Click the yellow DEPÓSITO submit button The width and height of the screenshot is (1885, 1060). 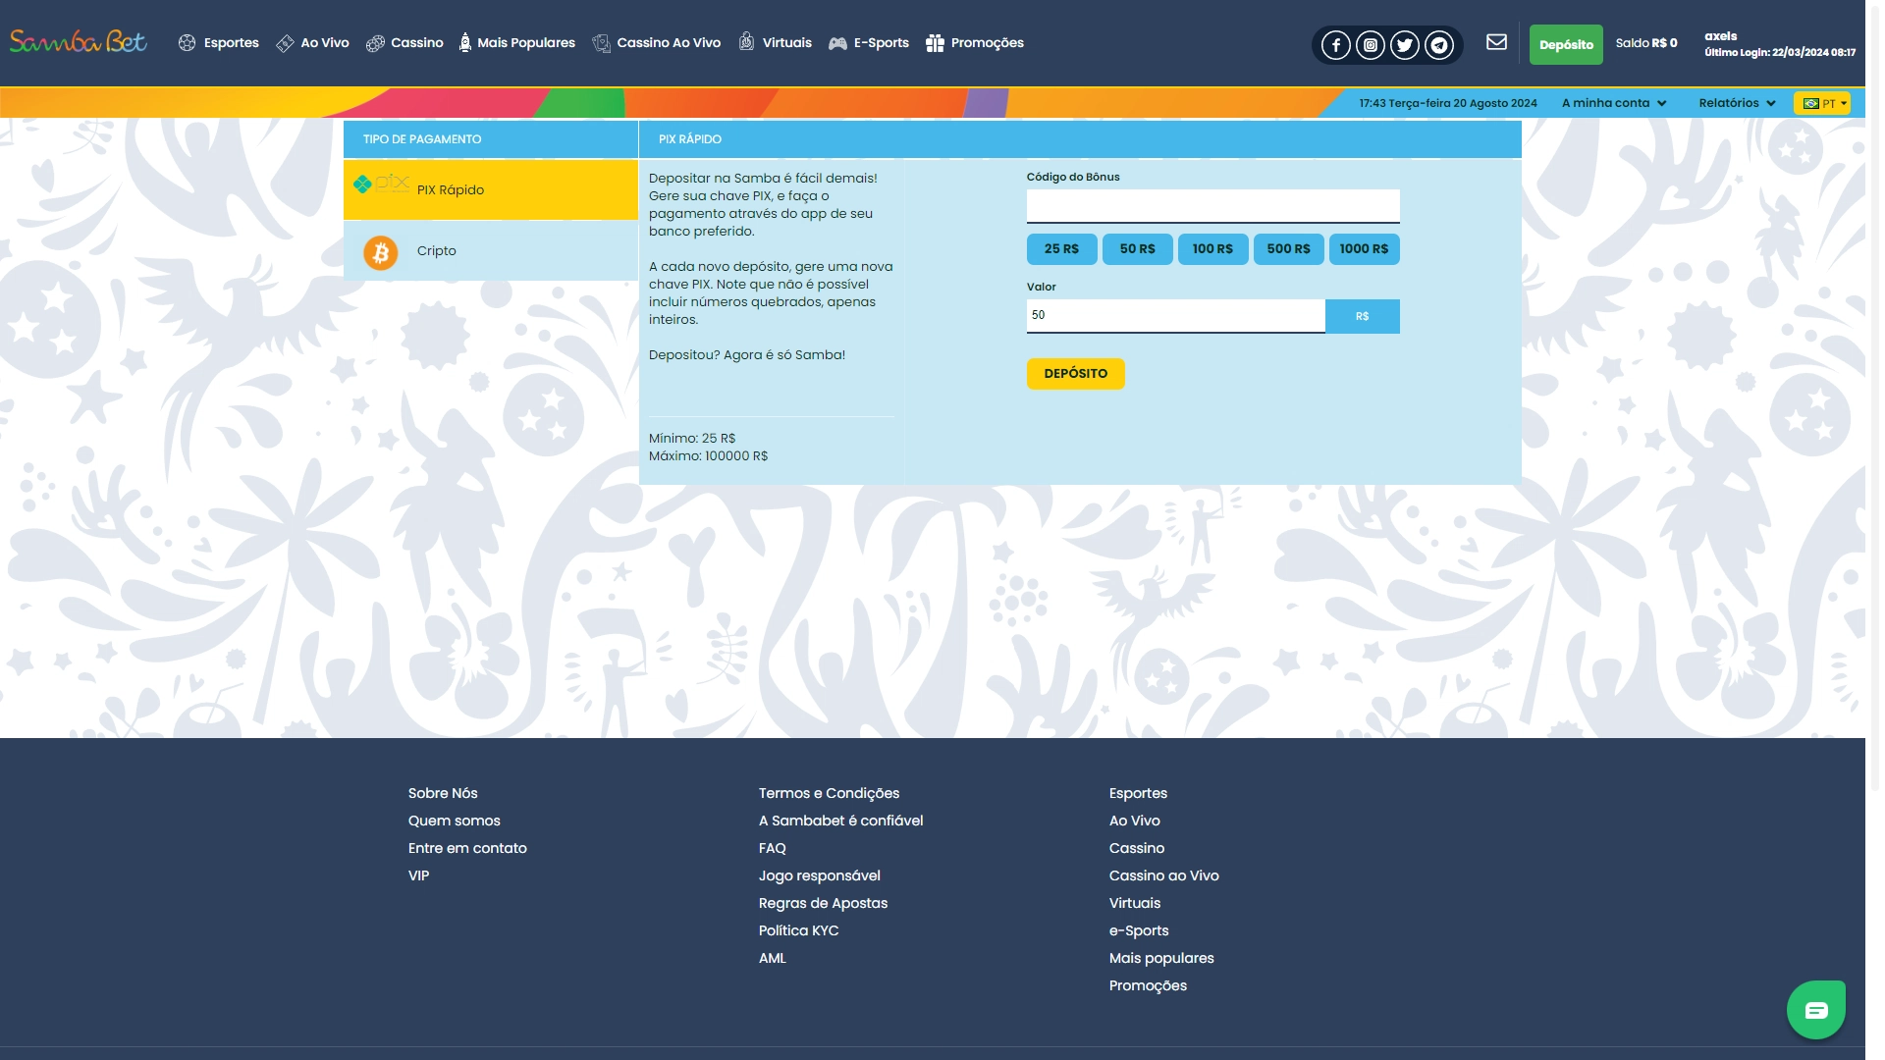1076,374
